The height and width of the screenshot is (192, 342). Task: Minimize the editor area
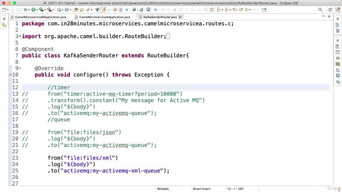323,17
